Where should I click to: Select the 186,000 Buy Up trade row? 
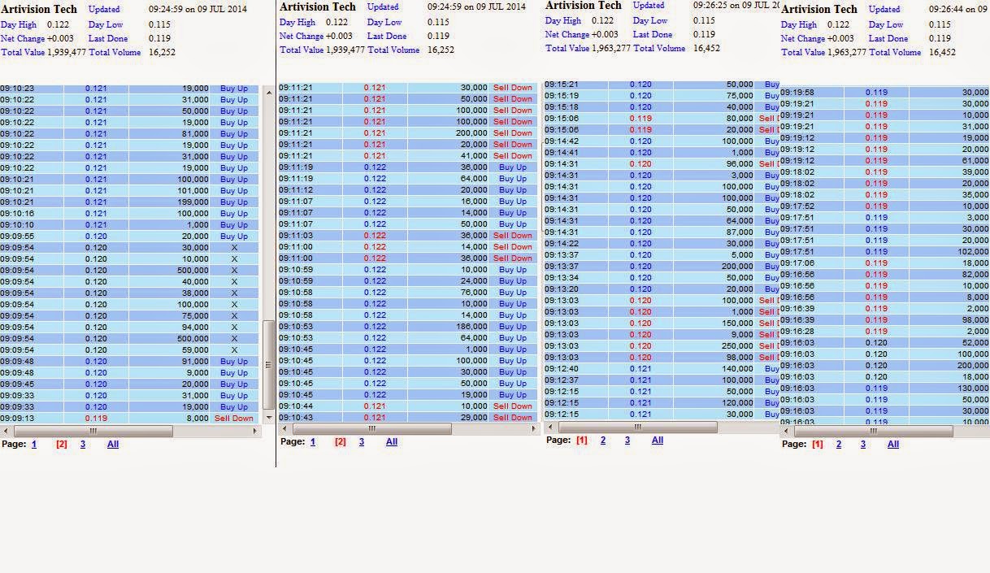(x=408, y=327)
